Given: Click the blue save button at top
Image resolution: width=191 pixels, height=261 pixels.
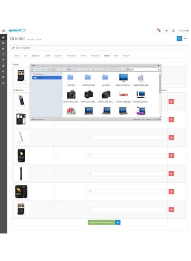Looking at the screenshot, I should click(x=179, y=38).
